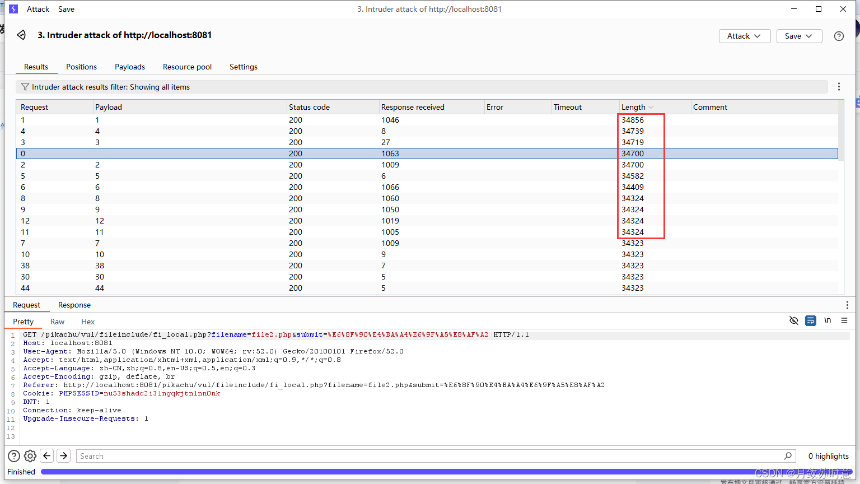This screenshot has height=484, width=860.
Task: Select the Response message tab
Action: coord(74,305)
